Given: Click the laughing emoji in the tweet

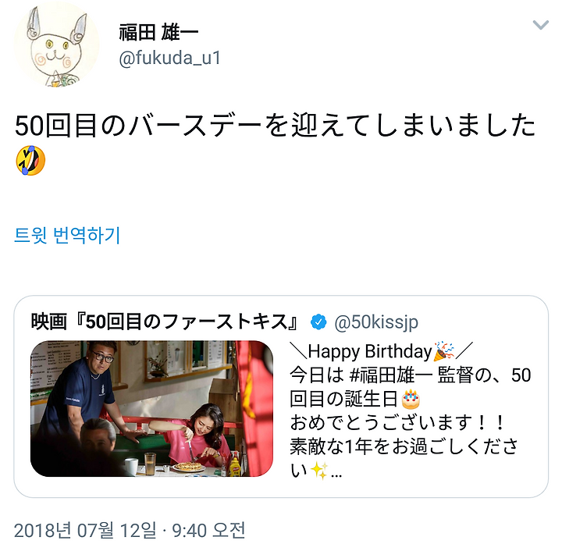Looking at the screenshot, I should pos(30,161).
